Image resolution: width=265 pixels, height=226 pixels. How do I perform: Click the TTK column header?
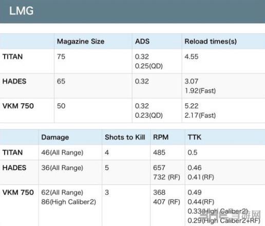tap(195, 137)
